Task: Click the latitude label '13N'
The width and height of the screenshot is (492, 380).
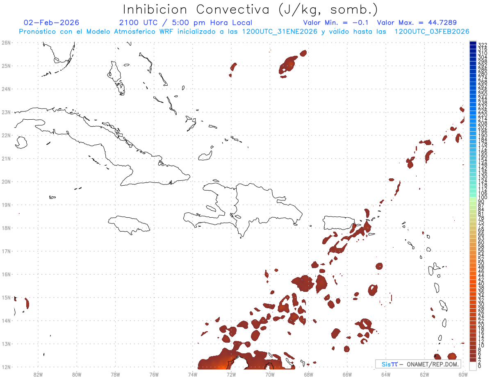Action: [6, 344]
